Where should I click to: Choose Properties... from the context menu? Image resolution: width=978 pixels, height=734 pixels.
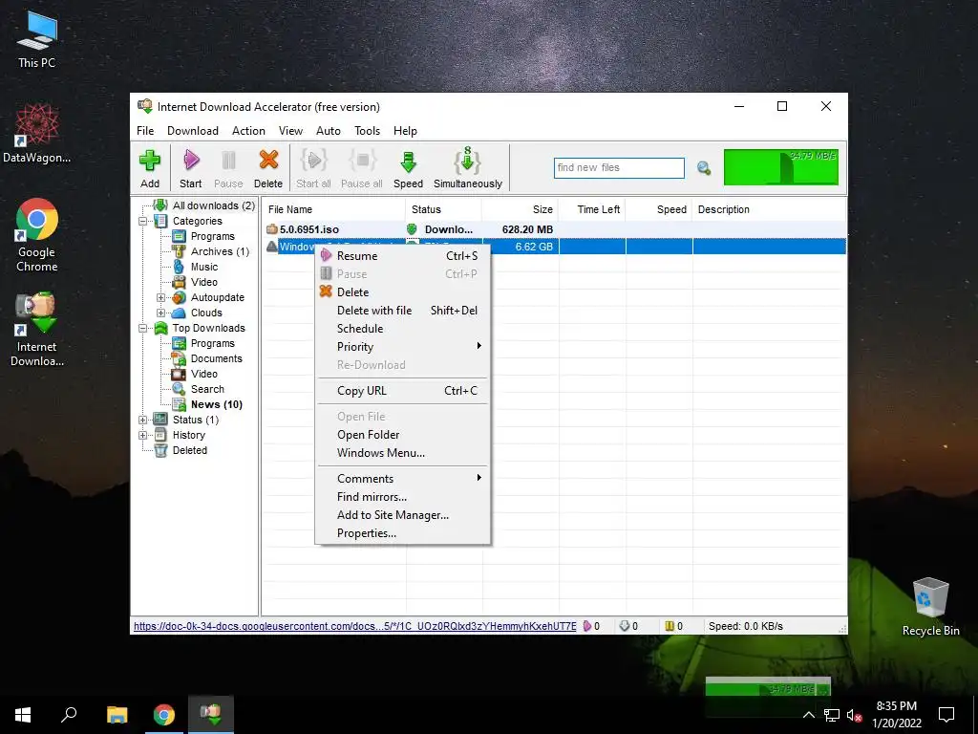[402, 533]
